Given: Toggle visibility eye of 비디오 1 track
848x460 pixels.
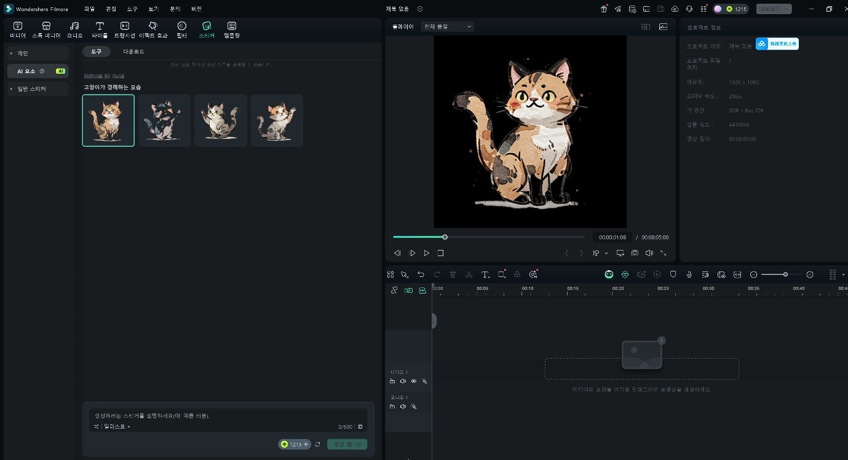Looking at the screenshot, I should pos(413,381).
